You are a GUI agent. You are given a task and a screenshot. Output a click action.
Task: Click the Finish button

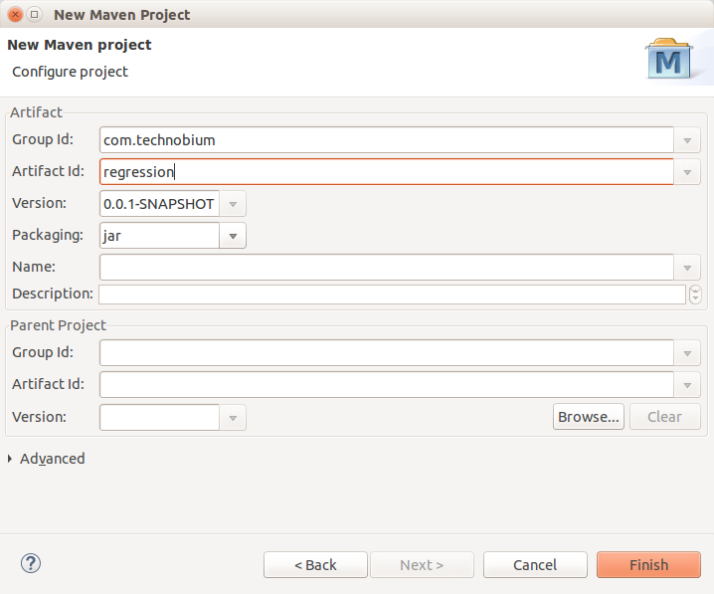[x=649, y=565]
